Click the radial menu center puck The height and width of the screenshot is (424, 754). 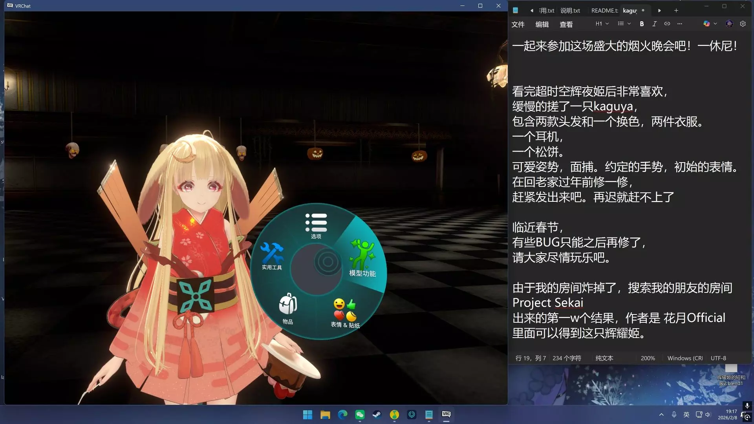[328, 262]
